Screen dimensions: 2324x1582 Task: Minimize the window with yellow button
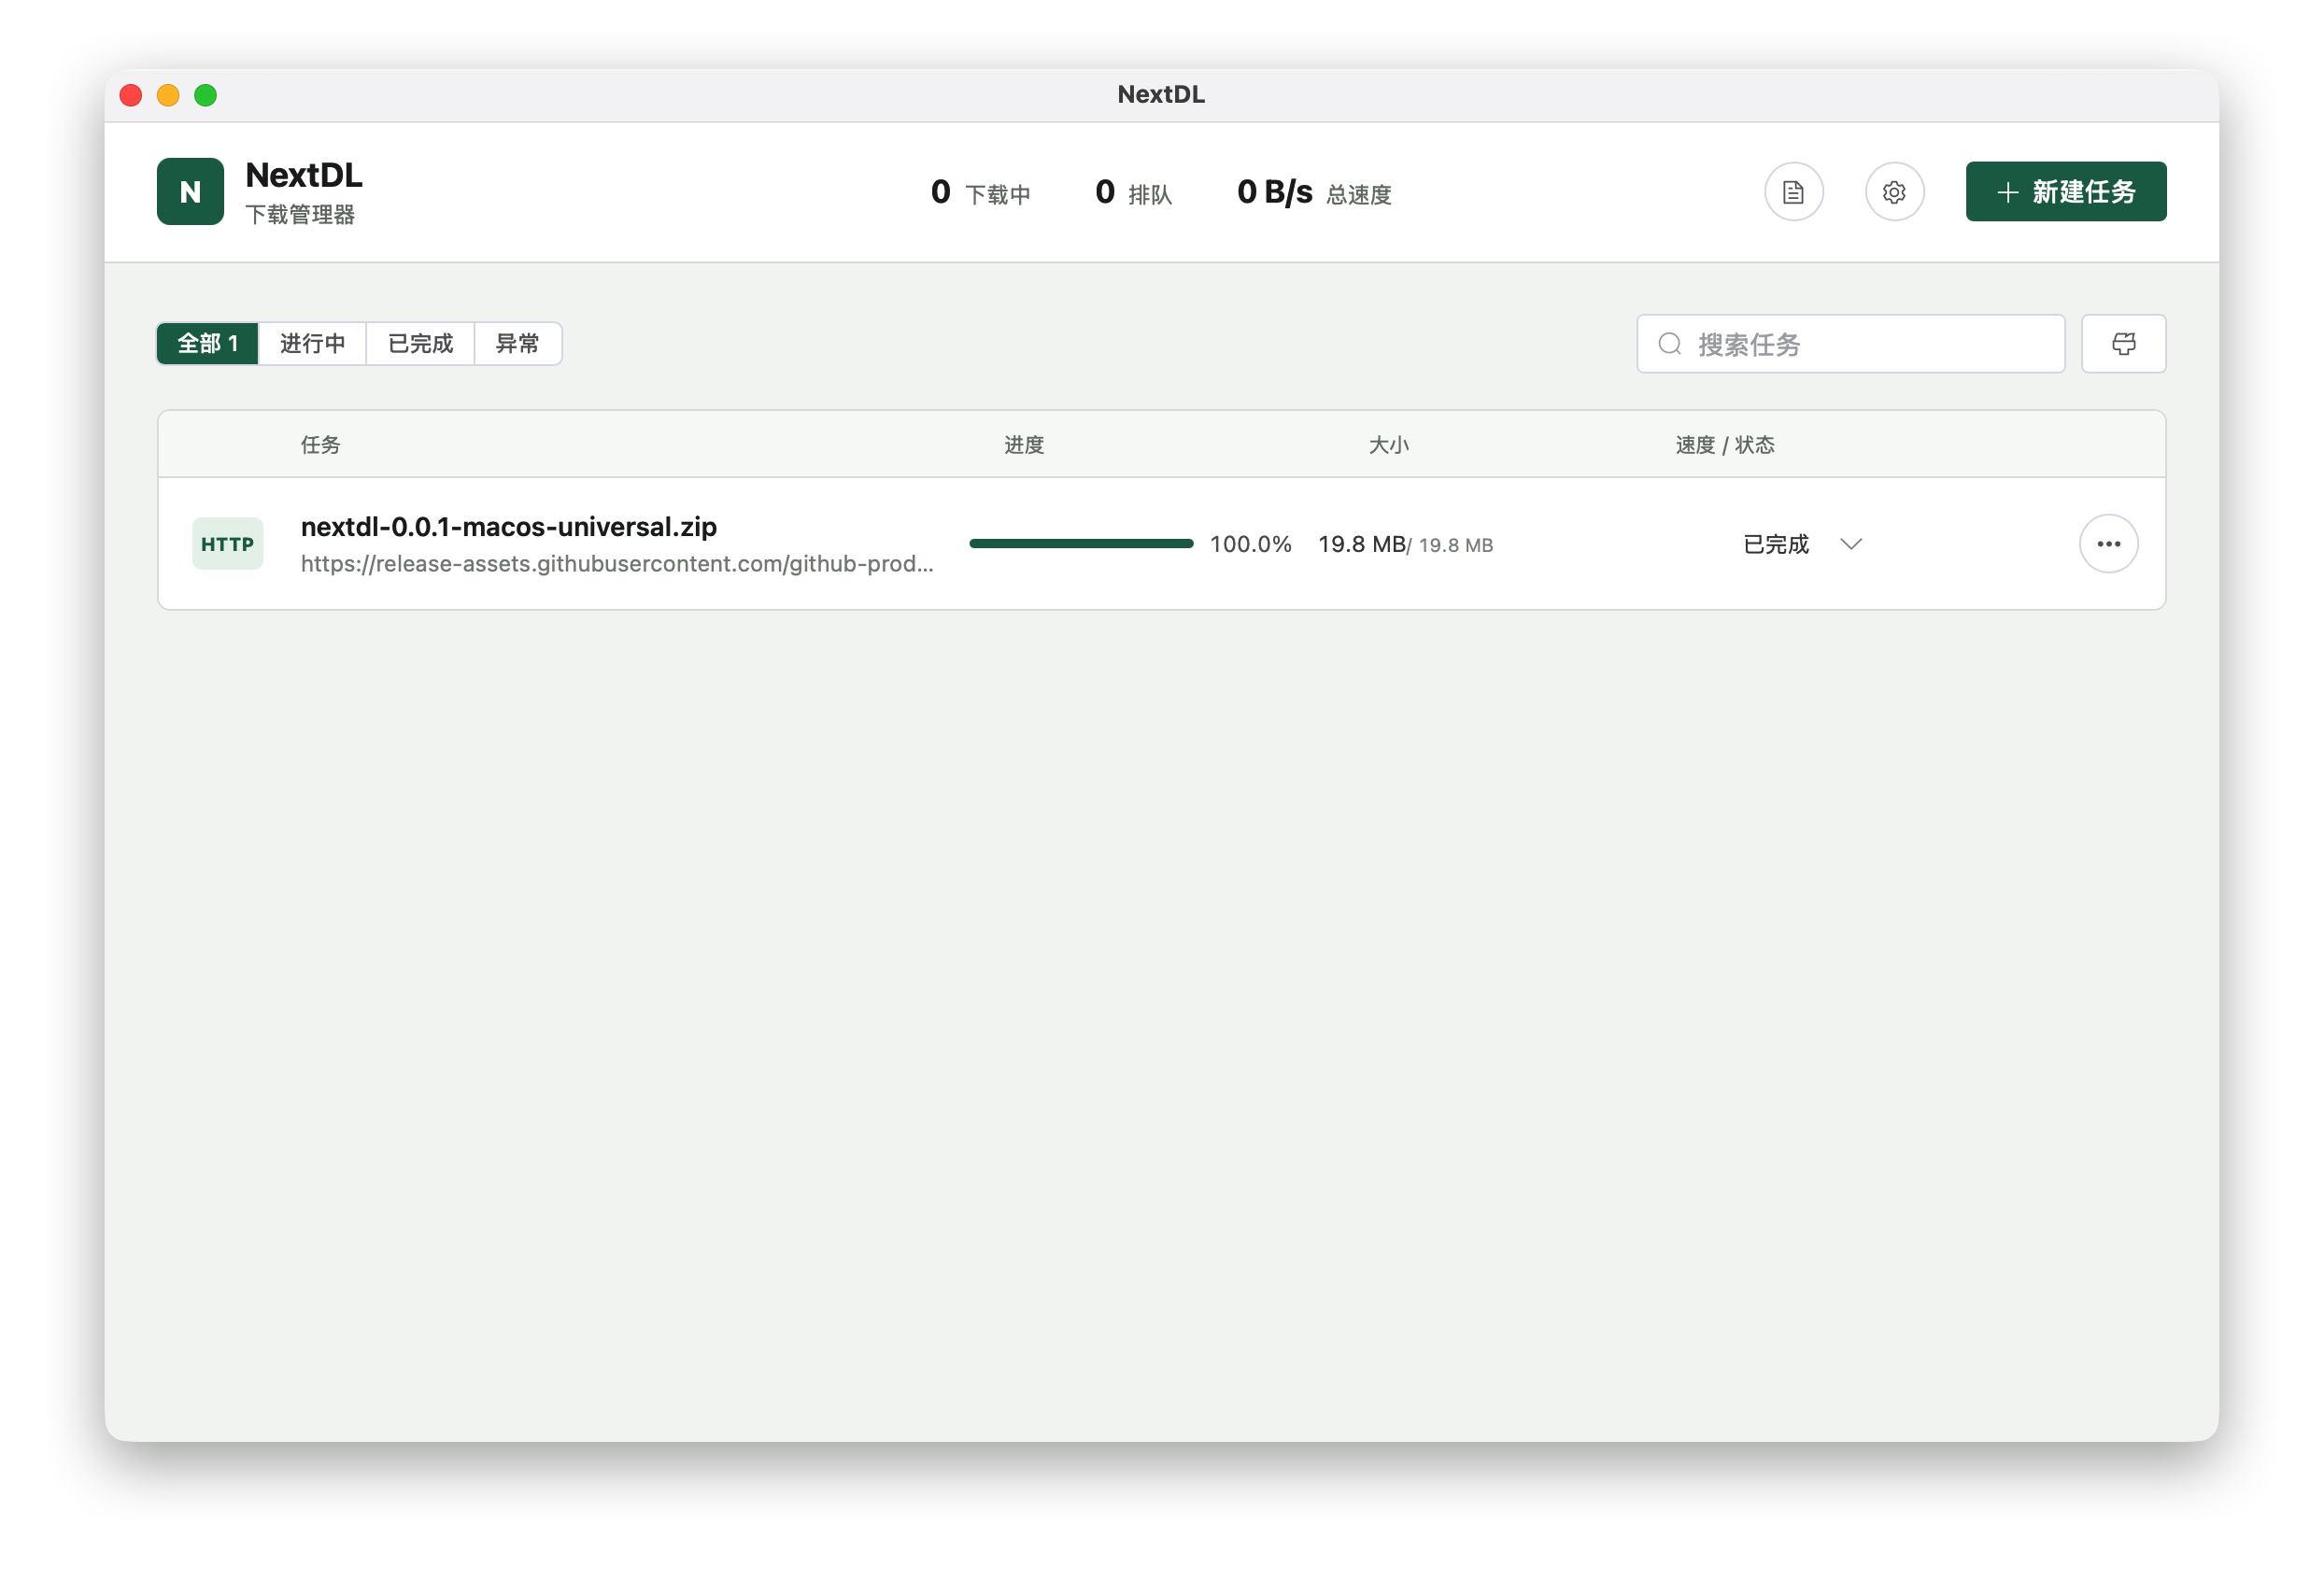tap(168, 95)
